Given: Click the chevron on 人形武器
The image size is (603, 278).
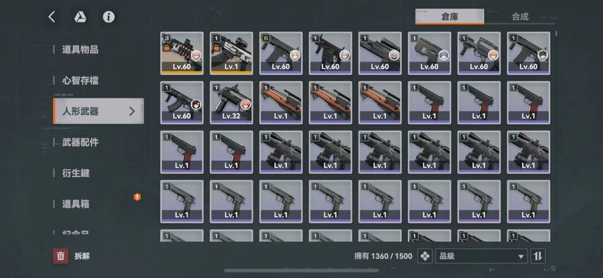Looking at the screenshot, I should 132,111.
